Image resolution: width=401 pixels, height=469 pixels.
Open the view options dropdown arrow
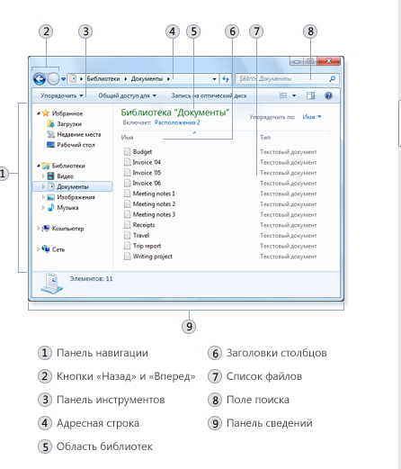tap(294, 95)
